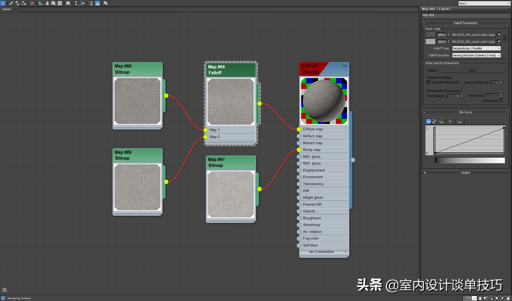Image resolution: width=512 pixels, height=301 pixels.
Task: Click the Delete Point X icon in Mix Curve
Action: coord(450,121)
